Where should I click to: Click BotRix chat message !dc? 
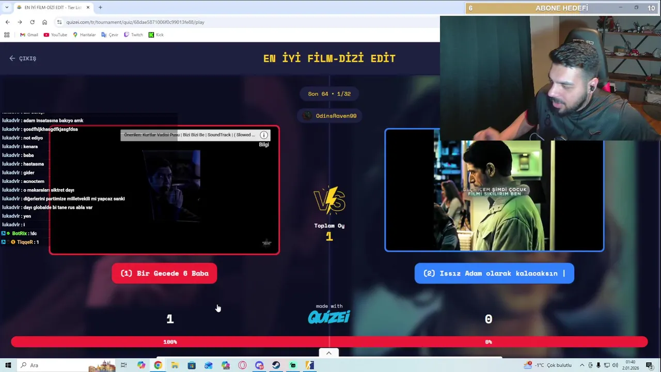point(20,234)
